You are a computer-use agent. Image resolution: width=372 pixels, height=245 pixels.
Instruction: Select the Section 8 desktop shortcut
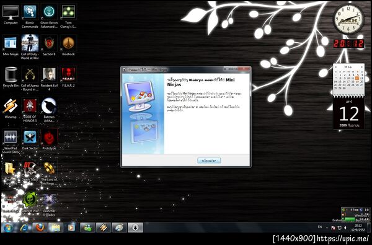coord(49,45)
